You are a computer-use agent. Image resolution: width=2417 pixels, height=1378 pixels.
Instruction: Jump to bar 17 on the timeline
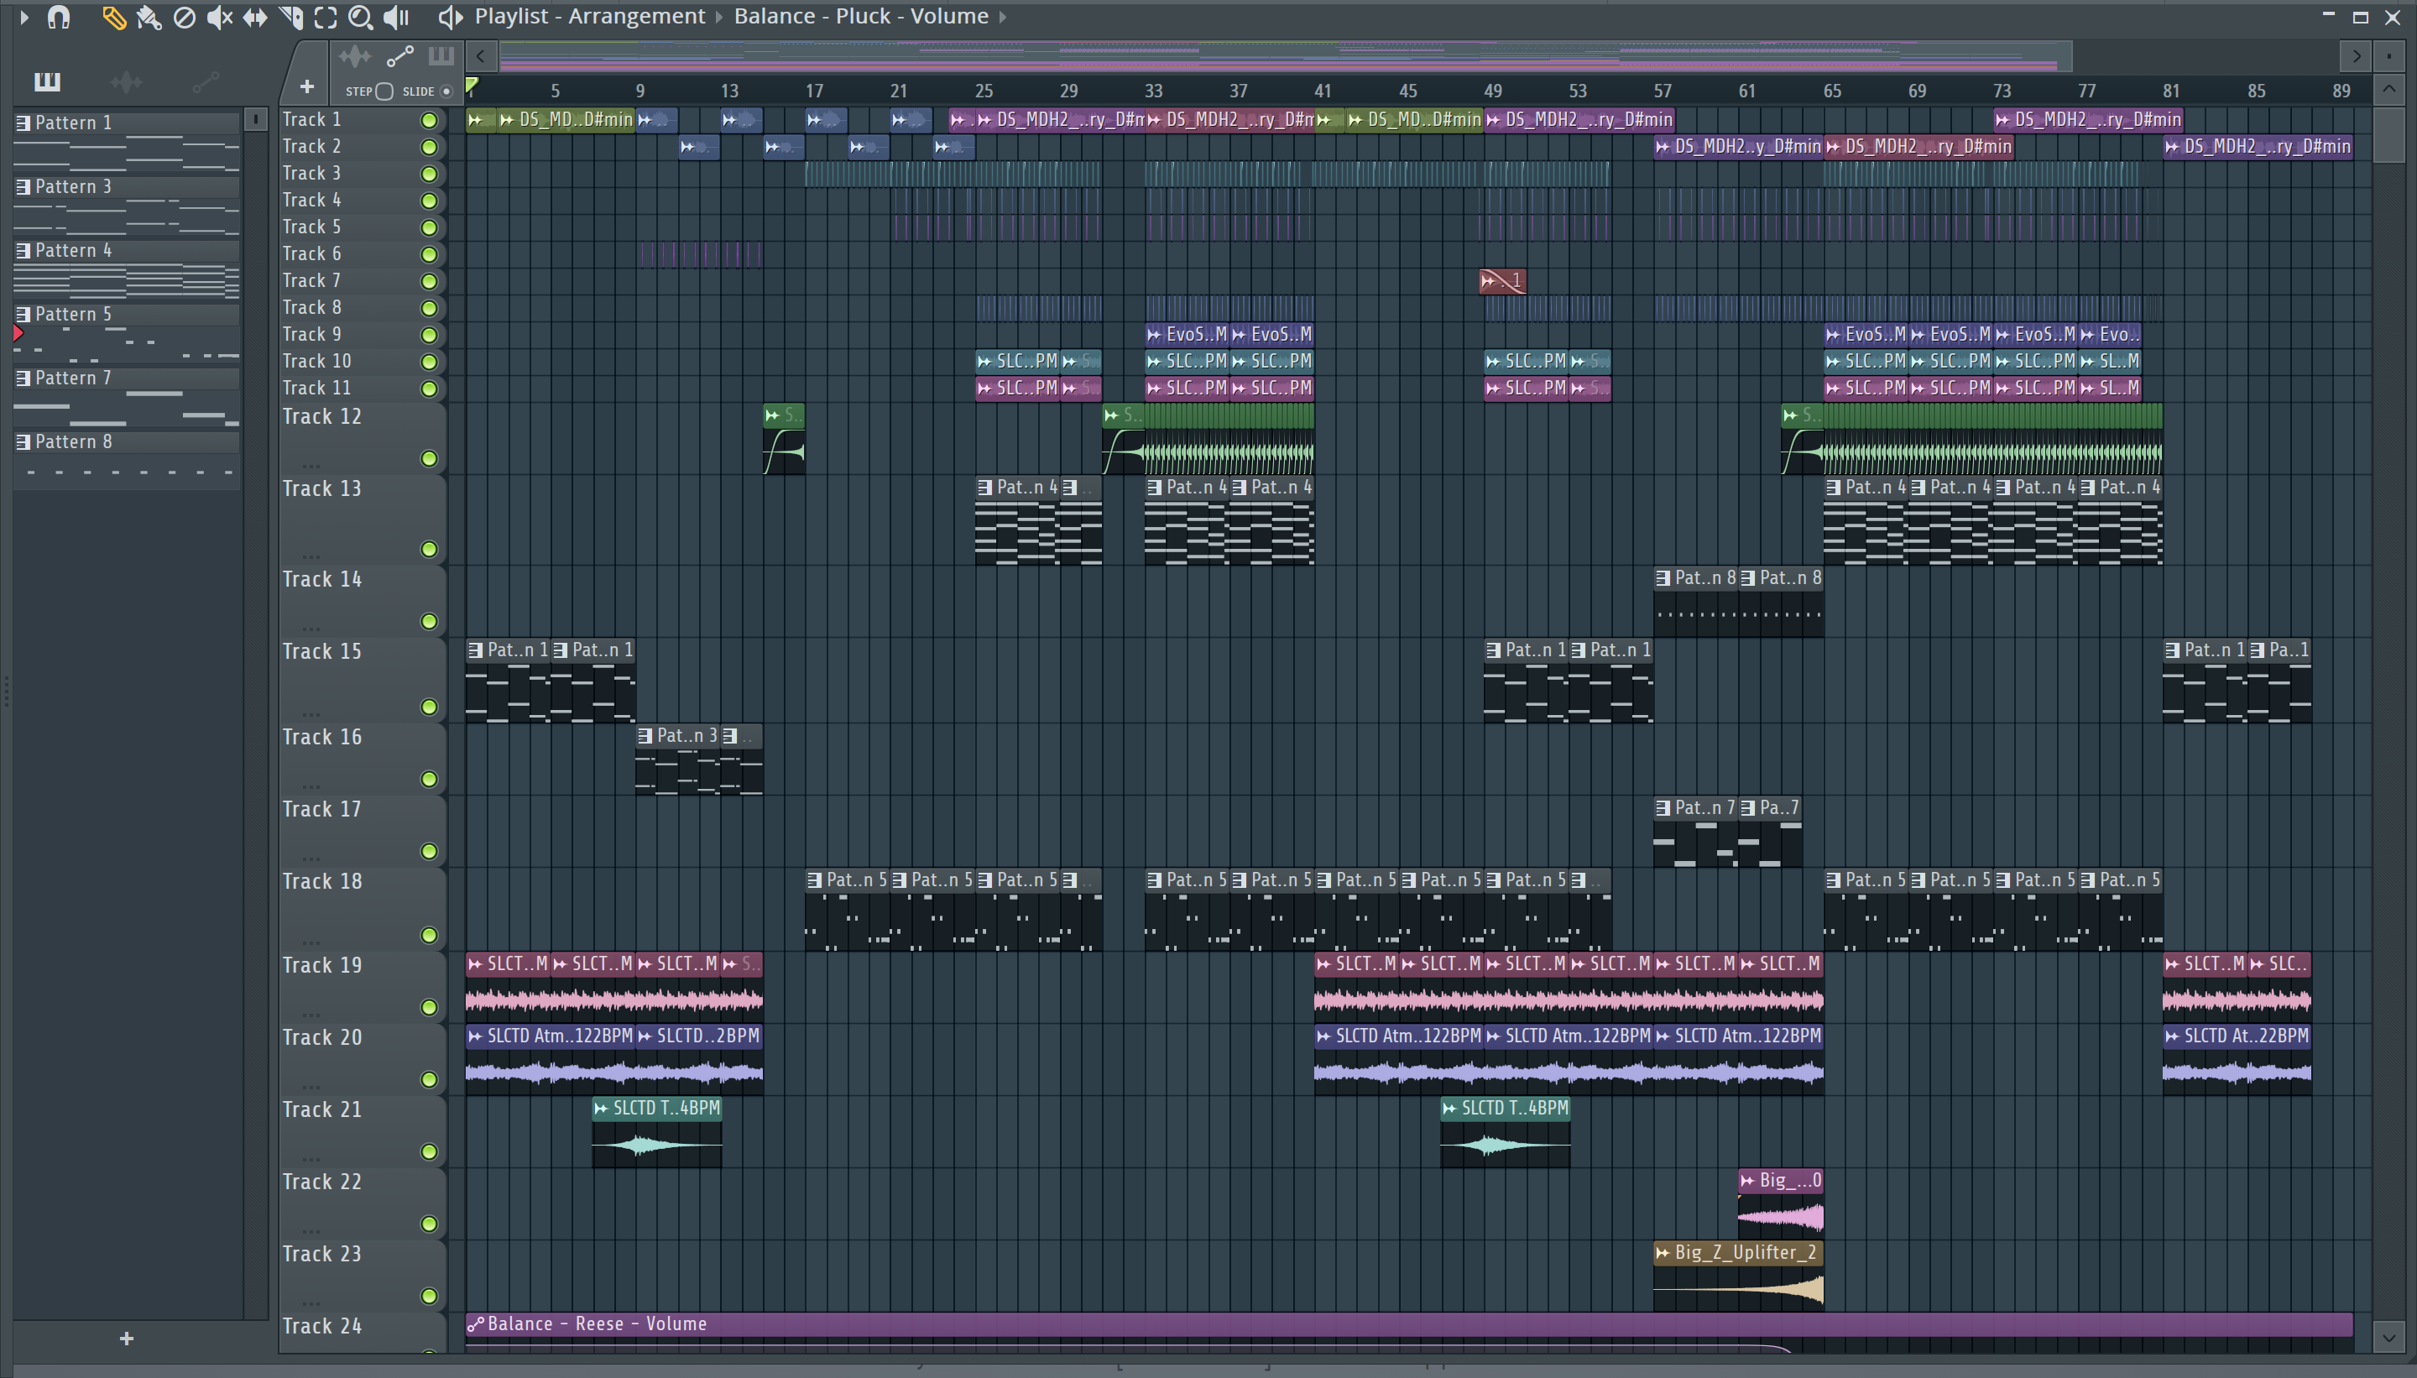(x=814, y=91)
